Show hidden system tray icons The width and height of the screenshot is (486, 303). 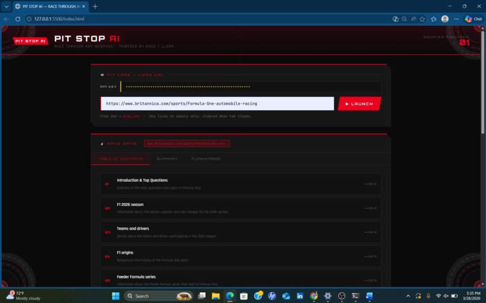[x=408, y=296]
